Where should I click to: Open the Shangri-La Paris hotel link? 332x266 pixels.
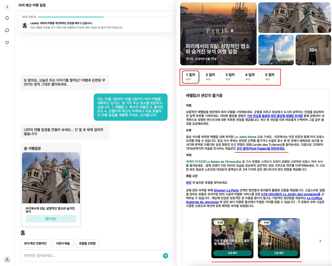coord(226,190)
